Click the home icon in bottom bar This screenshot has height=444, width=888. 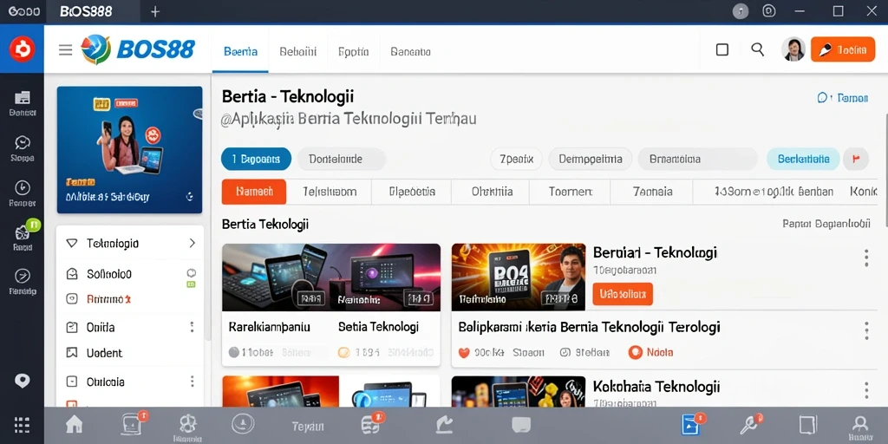pos(75,424)
